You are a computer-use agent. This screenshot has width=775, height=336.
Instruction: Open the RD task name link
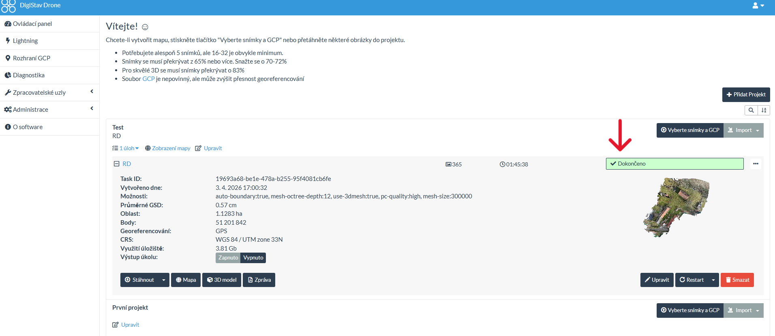127,164
